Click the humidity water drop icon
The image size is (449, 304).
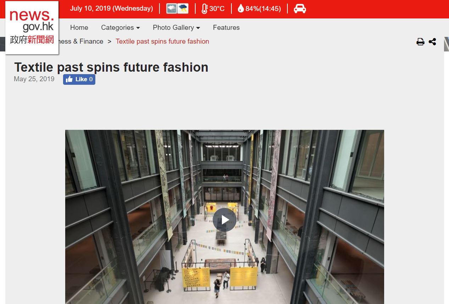click(241, 9)
